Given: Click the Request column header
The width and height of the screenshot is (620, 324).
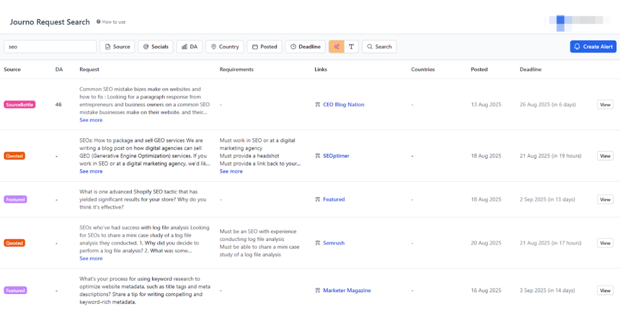Looking at the screenshot, I should [x=89, y=69].
